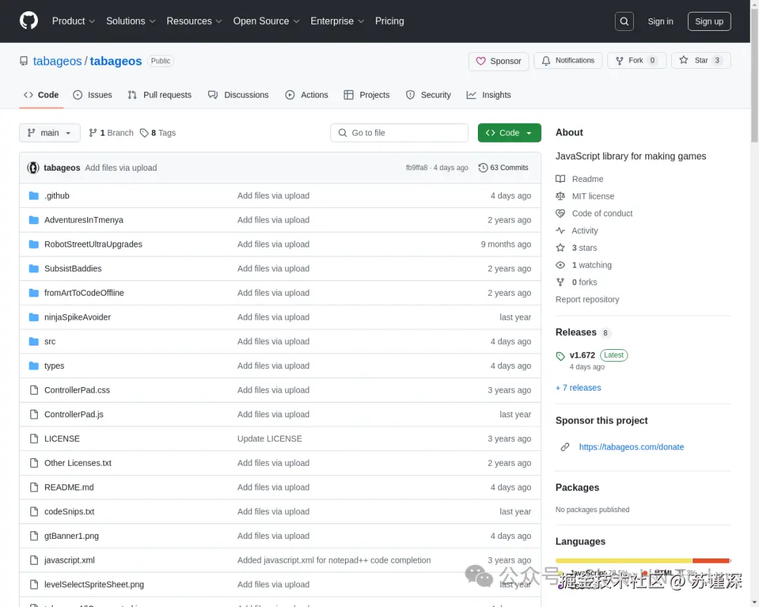Screen dimensions: 759x607
Task: Click the .github folder icon
Action: pos(34,195)
